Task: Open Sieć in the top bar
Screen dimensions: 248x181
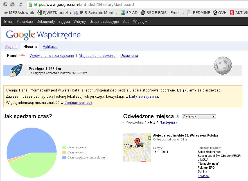Action: [126, 21]
